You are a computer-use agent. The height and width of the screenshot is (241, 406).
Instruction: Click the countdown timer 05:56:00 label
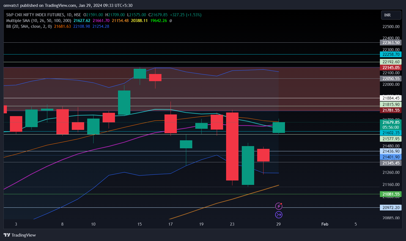pos(391,127)
